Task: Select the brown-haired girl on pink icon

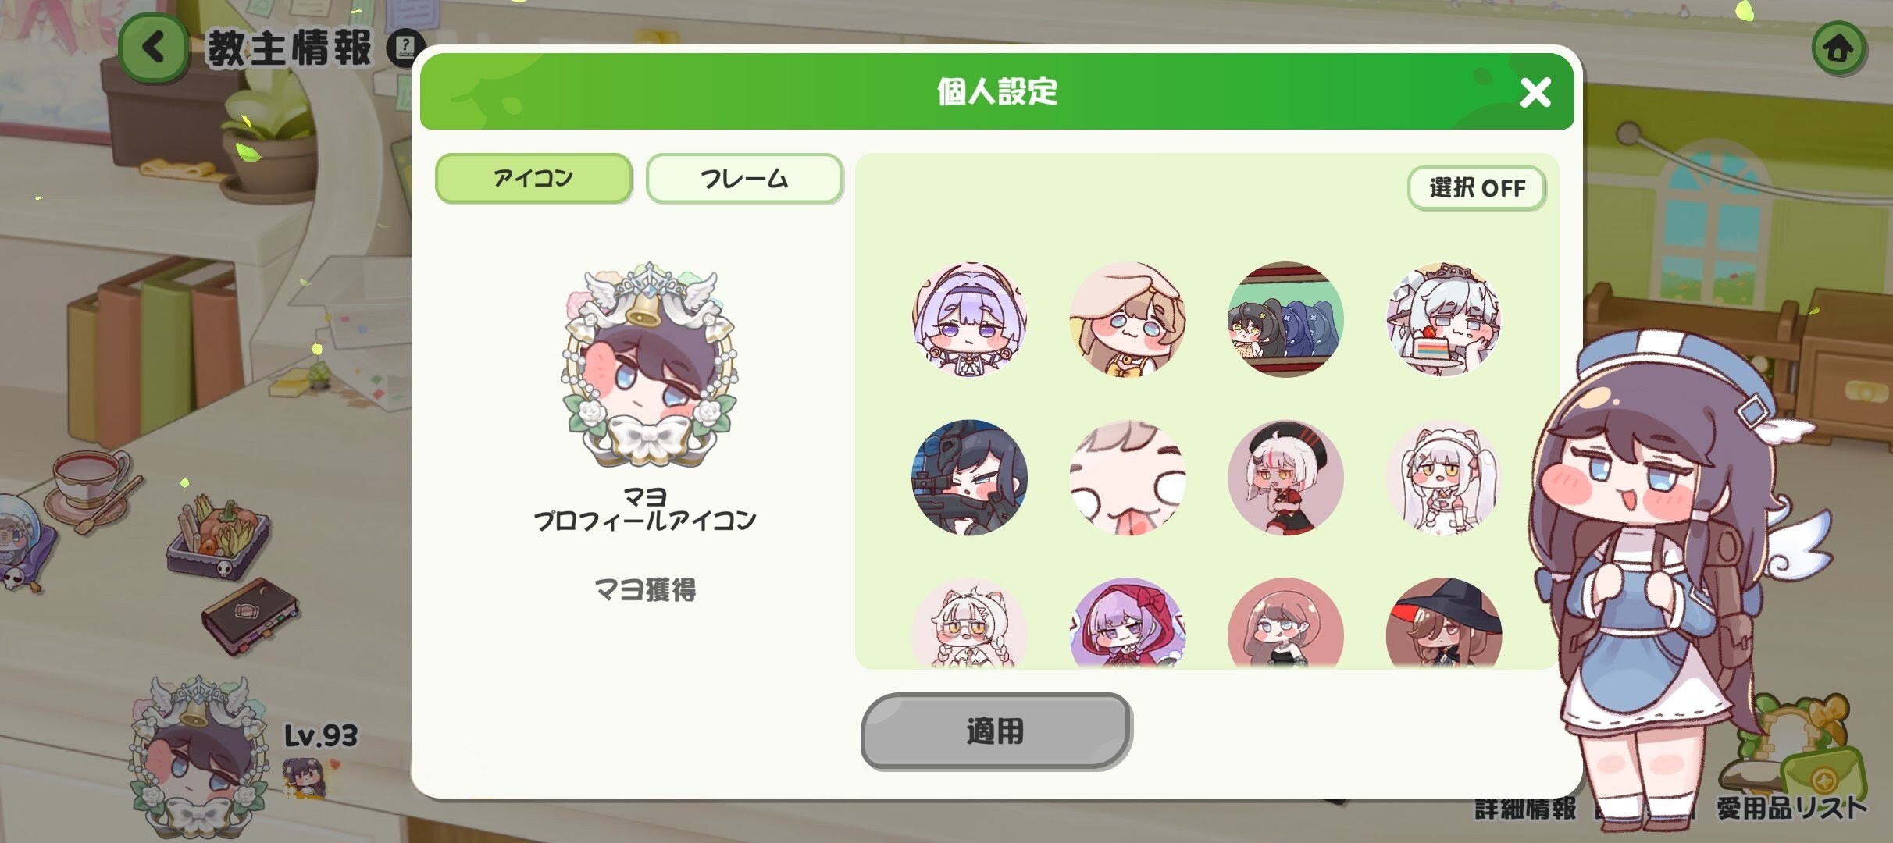Action: tap(1285, 623)
